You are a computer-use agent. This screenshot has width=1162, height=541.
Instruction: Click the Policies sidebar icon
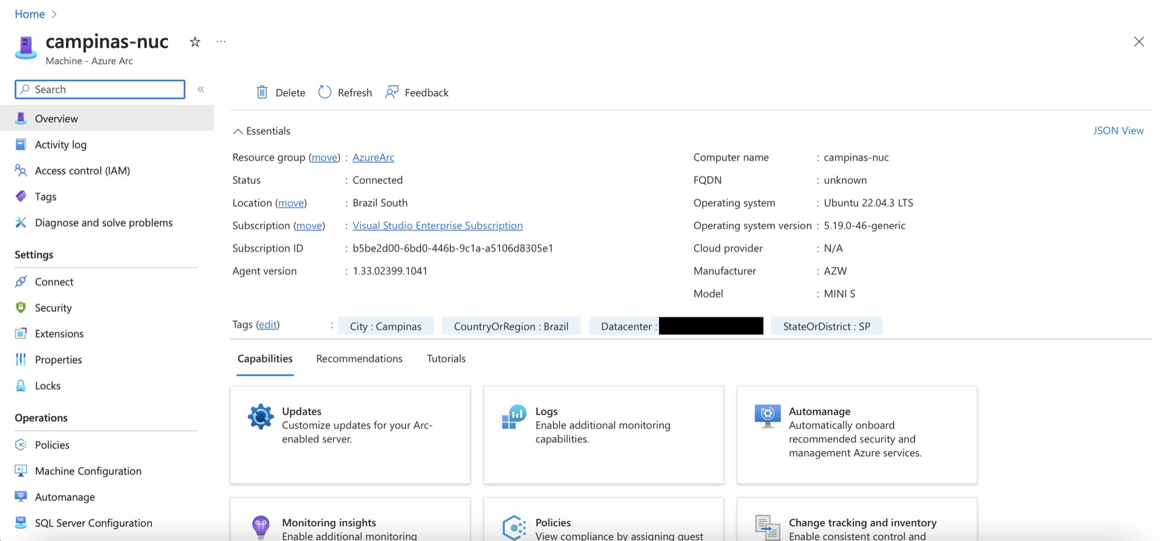pyautogui.click(x=21, y=445)
